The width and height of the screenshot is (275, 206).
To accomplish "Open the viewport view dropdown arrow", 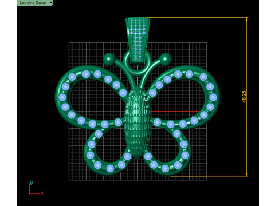I will point(50,3).
